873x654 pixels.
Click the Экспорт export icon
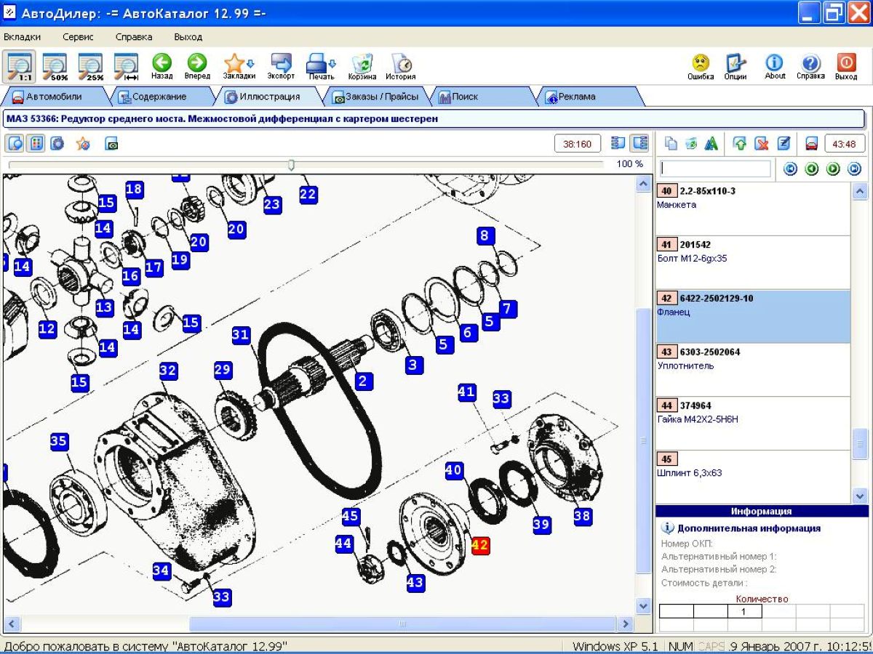[281, 66]
